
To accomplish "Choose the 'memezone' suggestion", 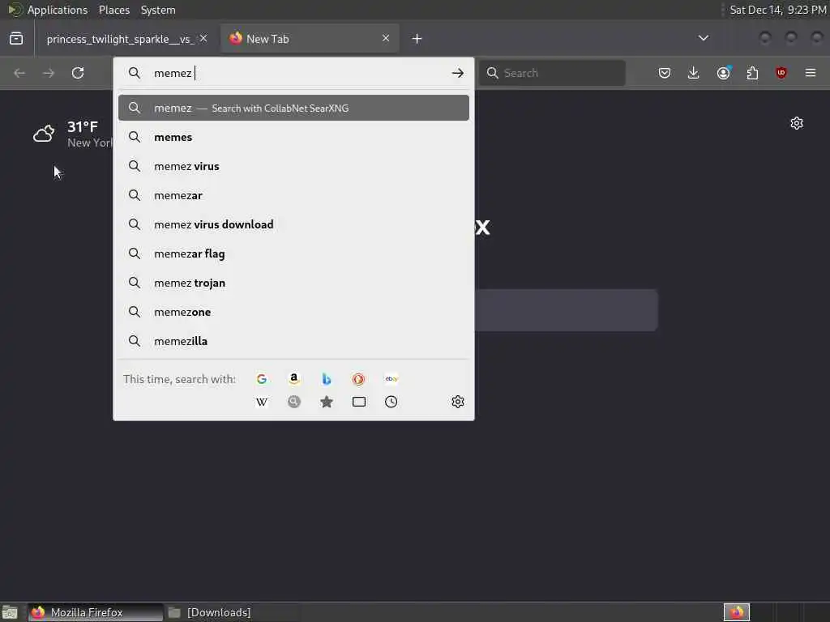I will coord(293,312).
